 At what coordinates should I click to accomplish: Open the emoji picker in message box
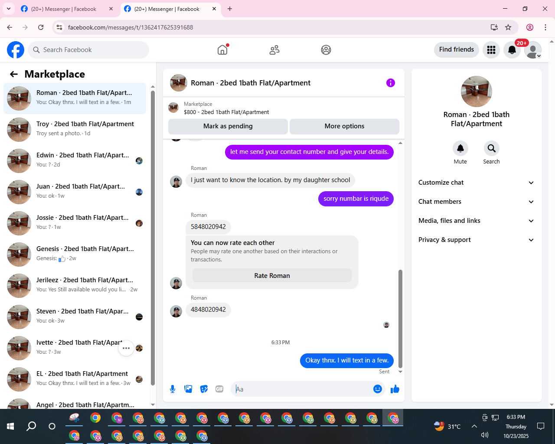tap(378, 389)
